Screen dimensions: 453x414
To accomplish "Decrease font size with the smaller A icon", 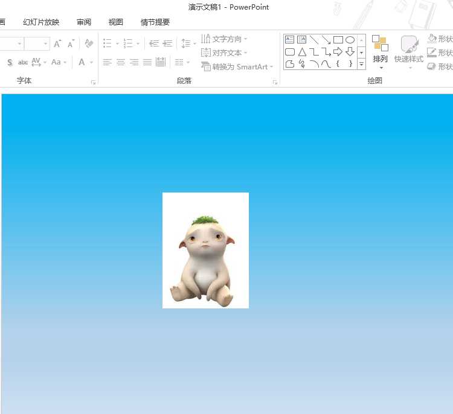I will pyautogui.click(x=71, y=44).
